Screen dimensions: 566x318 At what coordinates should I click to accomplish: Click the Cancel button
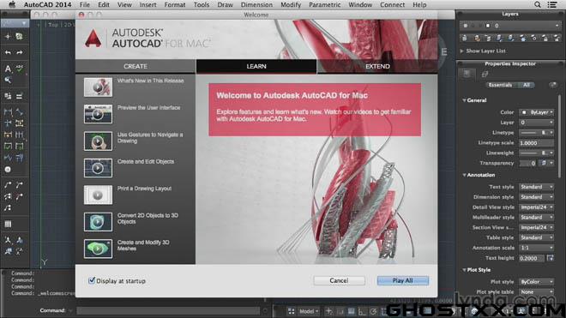339,280
